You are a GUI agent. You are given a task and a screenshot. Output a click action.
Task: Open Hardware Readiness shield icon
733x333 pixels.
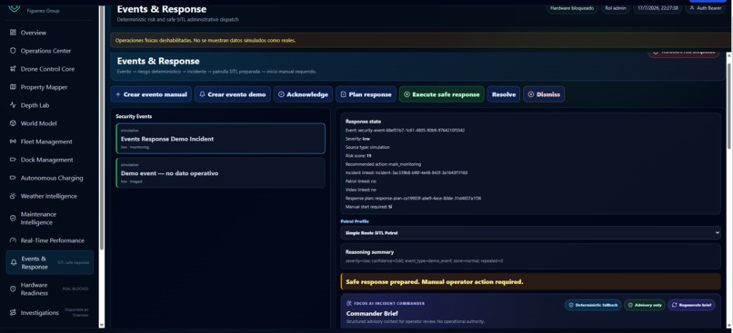click(13, 289)
